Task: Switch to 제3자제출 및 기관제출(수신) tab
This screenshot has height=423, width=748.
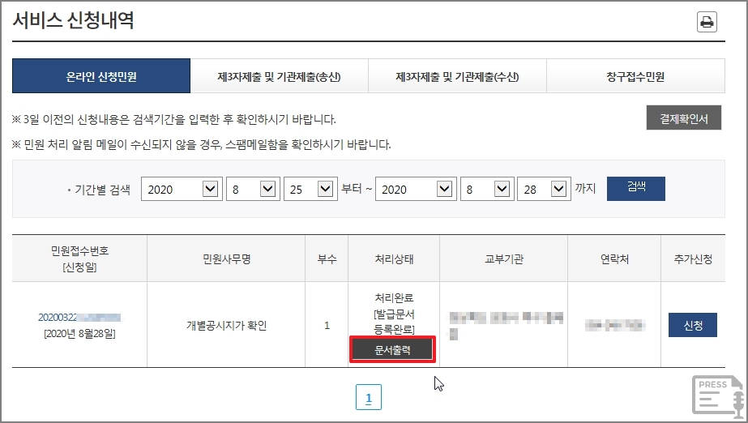Action: pyautogui.click(x=457, y=76)
